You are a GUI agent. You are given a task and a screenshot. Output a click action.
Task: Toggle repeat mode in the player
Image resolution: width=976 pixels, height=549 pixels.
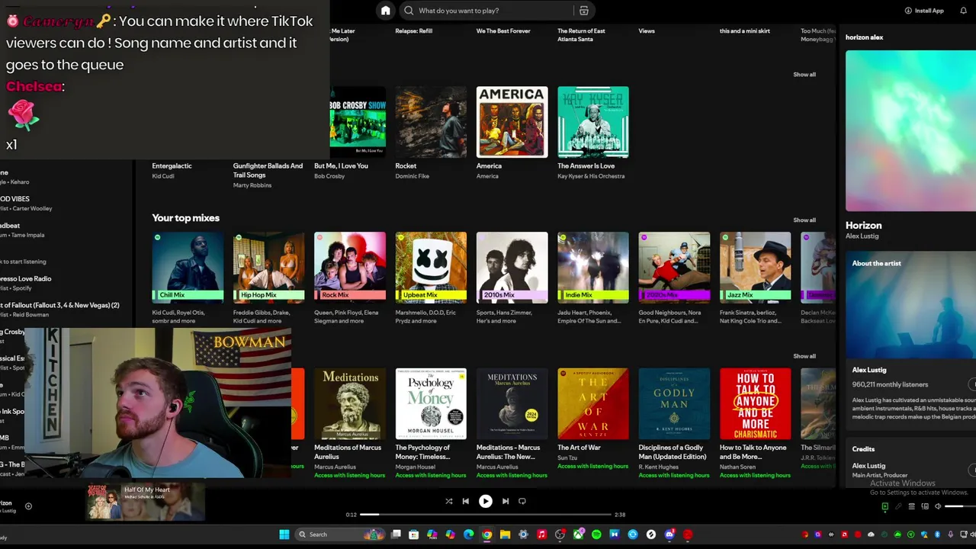pyautogui.click(x=522, y=501)
